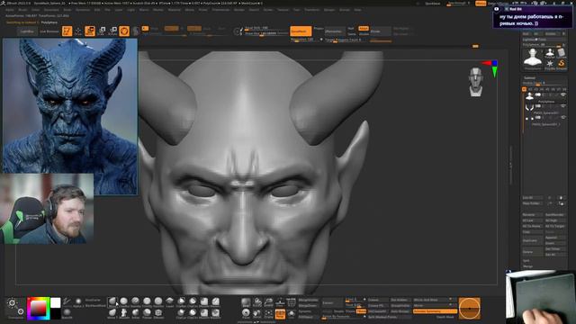The width and height of the screenshot is (576, 324).
Task: Open the File menu
Action: pyautogui.click(x=107, y=10)
